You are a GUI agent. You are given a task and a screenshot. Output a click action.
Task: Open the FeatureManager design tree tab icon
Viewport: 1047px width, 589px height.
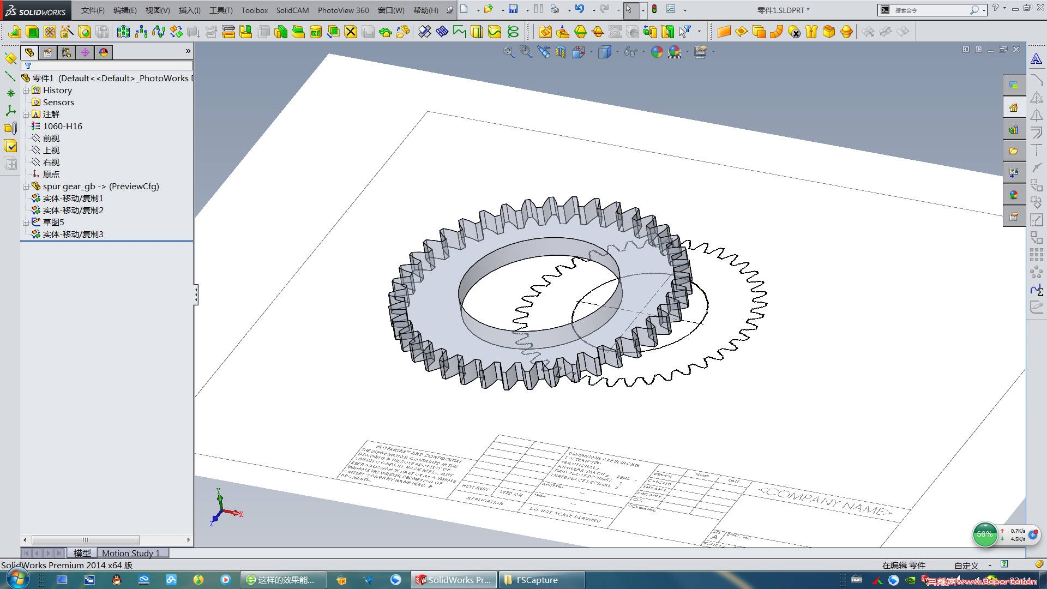[29, 52]
